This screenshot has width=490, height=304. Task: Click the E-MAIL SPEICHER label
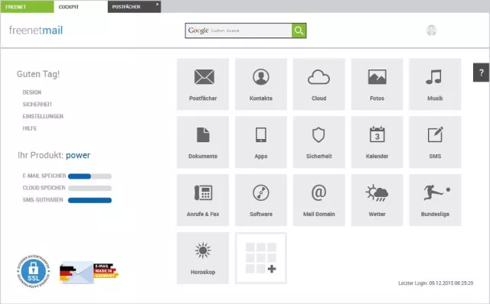pos(44,176)
